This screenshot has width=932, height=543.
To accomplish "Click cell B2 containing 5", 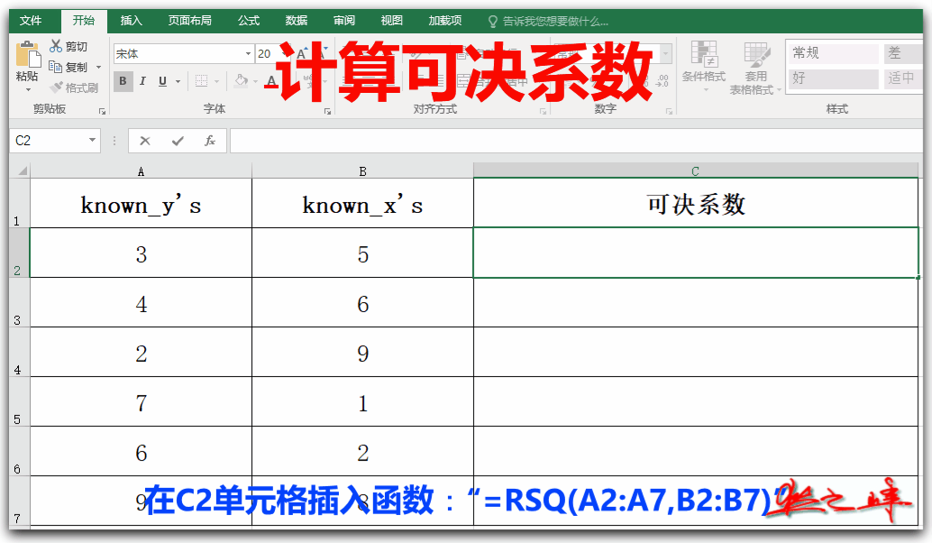I will point(362,253).
